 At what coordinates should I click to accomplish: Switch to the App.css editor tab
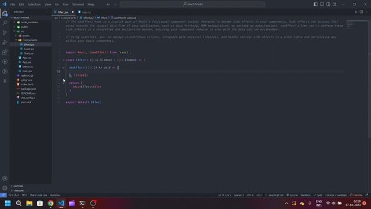point(86,12)
